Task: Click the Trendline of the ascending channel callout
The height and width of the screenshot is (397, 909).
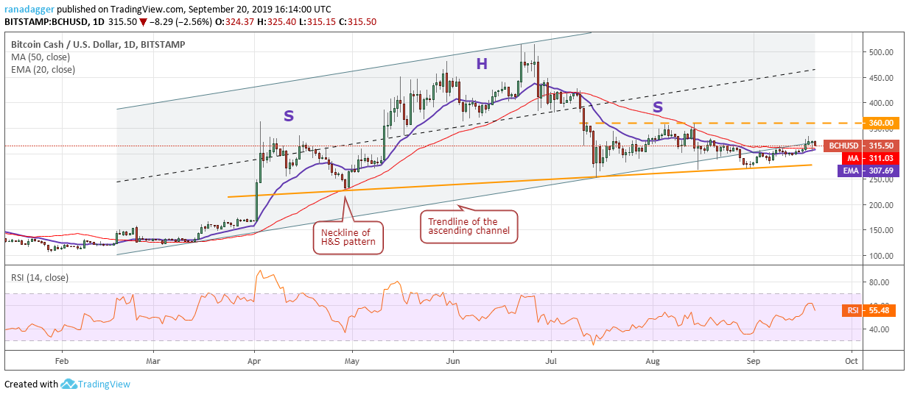Action: pos(469,226)
